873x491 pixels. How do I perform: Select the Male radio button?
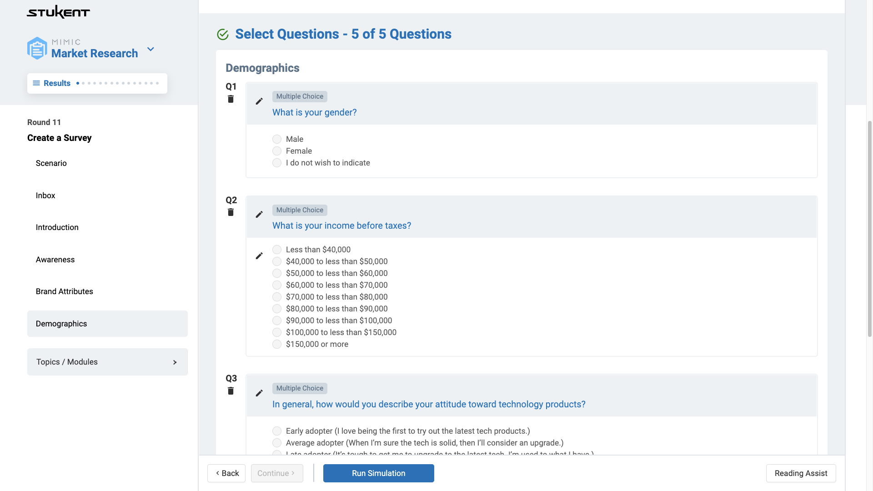pyautogui.click(x=276, y=139)
